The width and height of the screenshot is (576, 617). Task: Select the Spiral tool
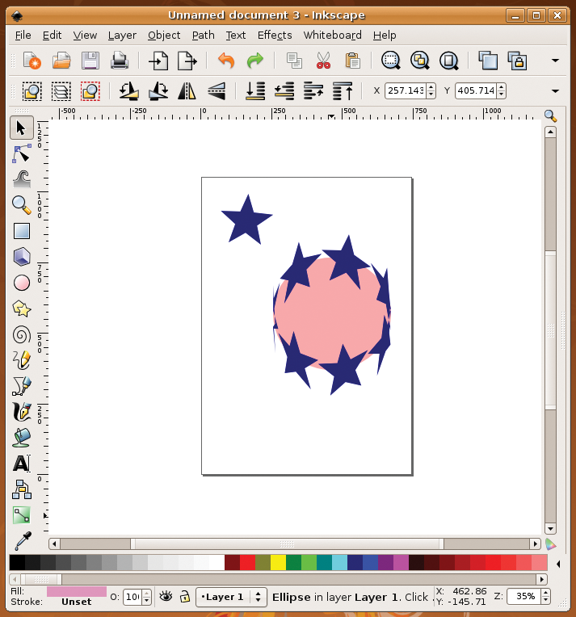click(x=22, y=335)
